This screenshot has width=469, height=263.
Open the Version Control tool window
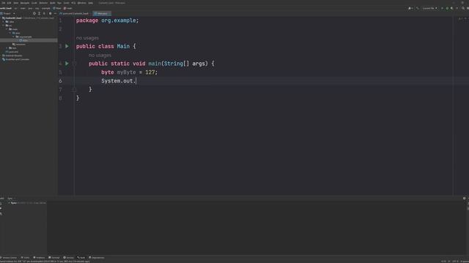9,258
